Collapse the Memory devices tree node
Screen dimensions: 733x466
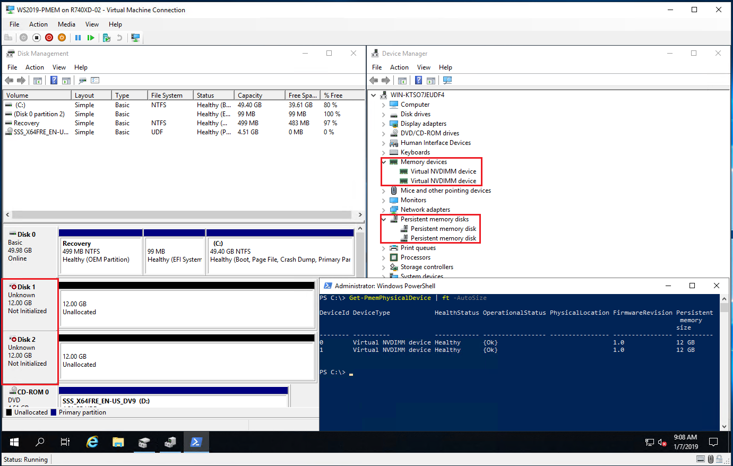point(384,162)
